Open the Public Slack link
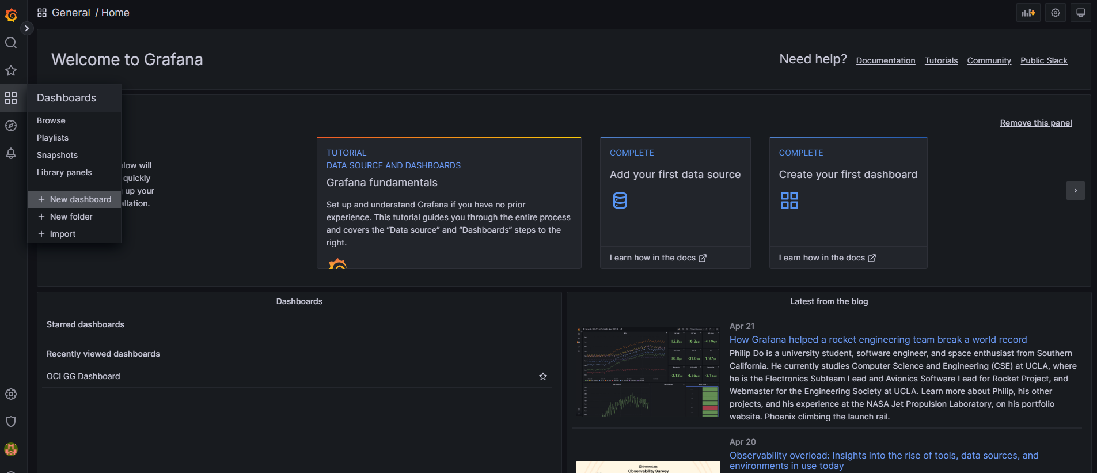The image size is (1097, 473). tap(1044, 60)
